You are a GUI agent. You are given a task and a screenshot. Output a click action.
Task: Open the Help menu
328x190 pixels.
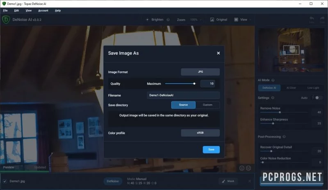(x=58, y=11)
